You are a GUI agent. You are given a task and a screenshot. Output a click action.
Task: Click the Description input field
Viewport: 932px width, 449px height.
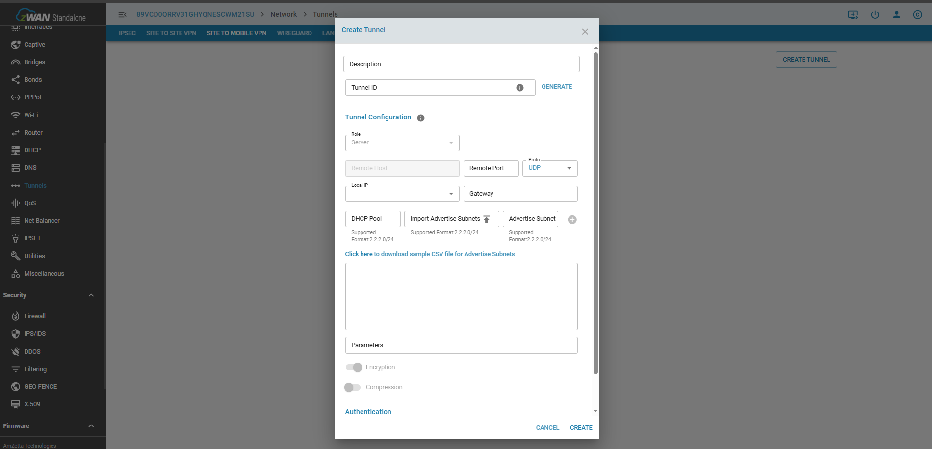click(x=461, y=64)
